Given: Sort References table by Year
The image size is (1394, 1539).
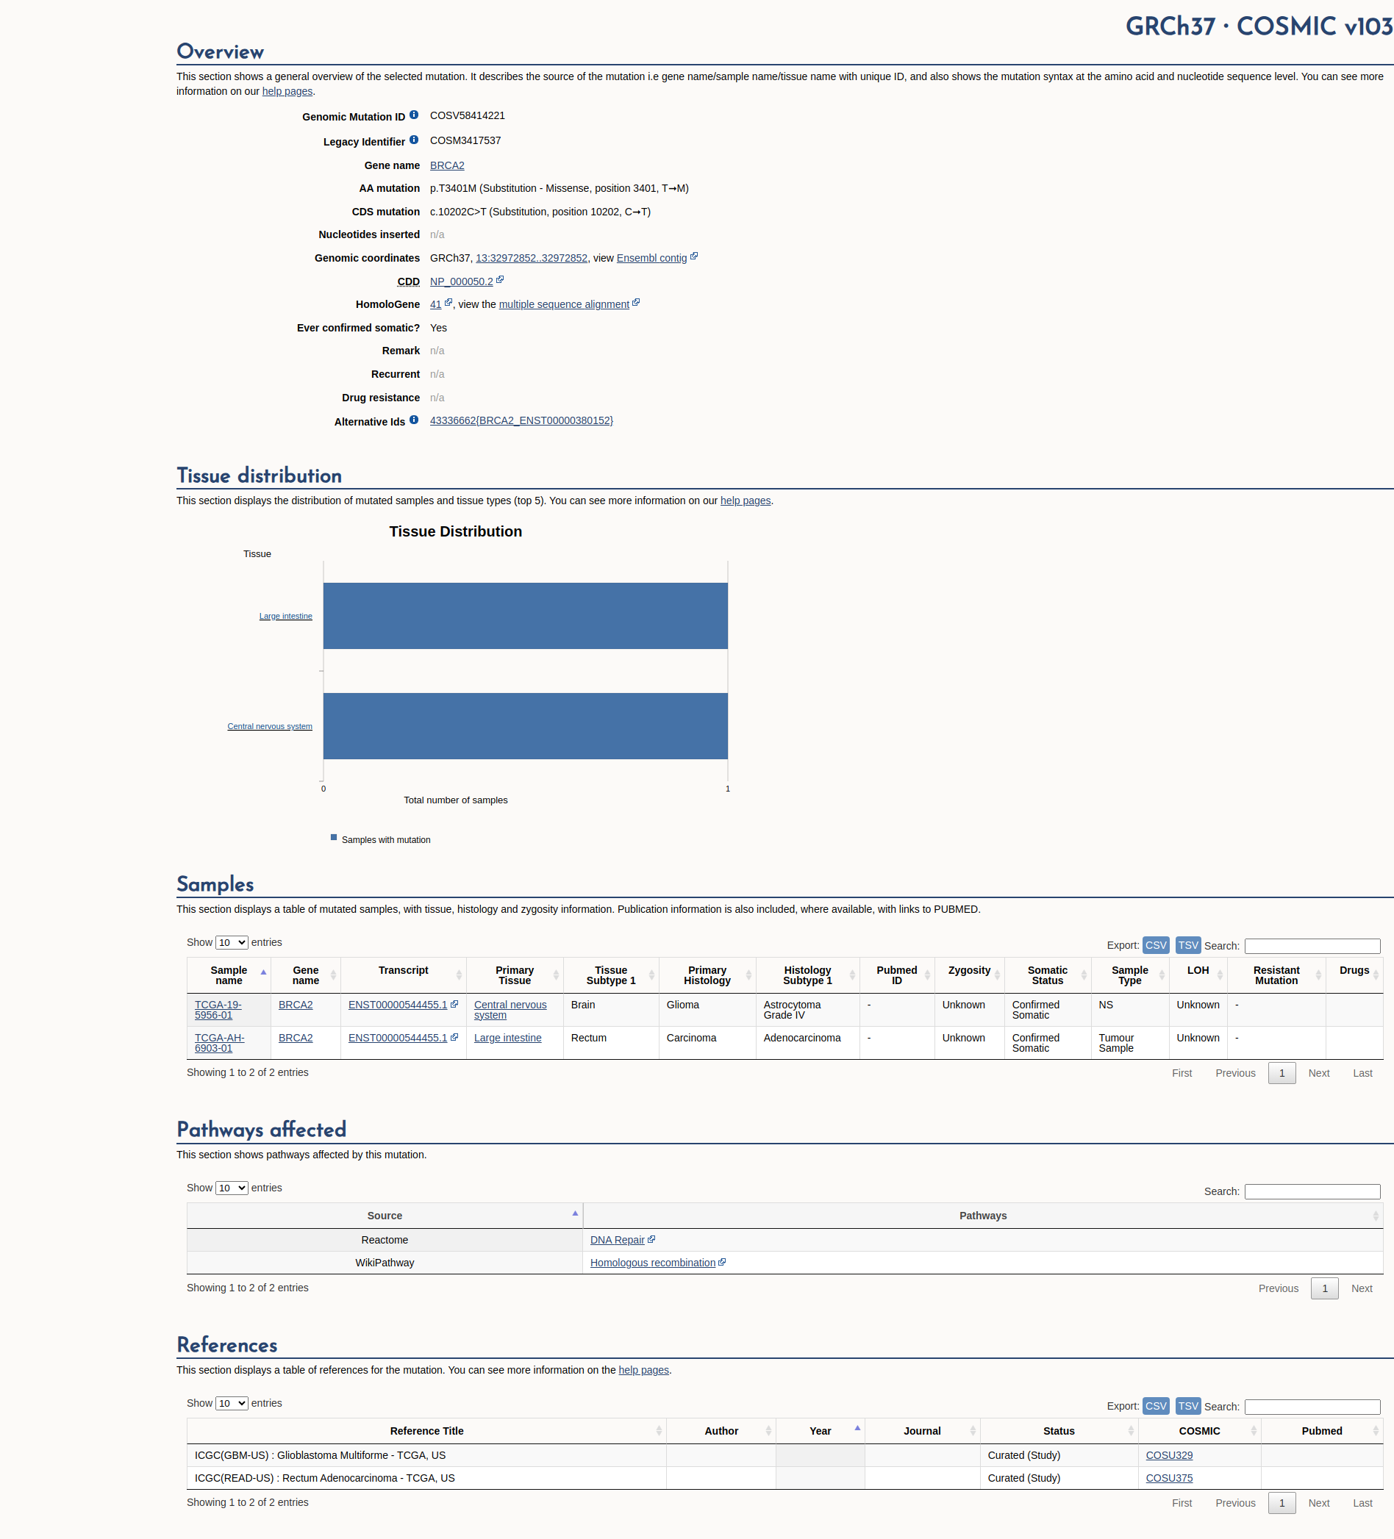Looking at the screenshot, I should click(x=821, y=1431).
